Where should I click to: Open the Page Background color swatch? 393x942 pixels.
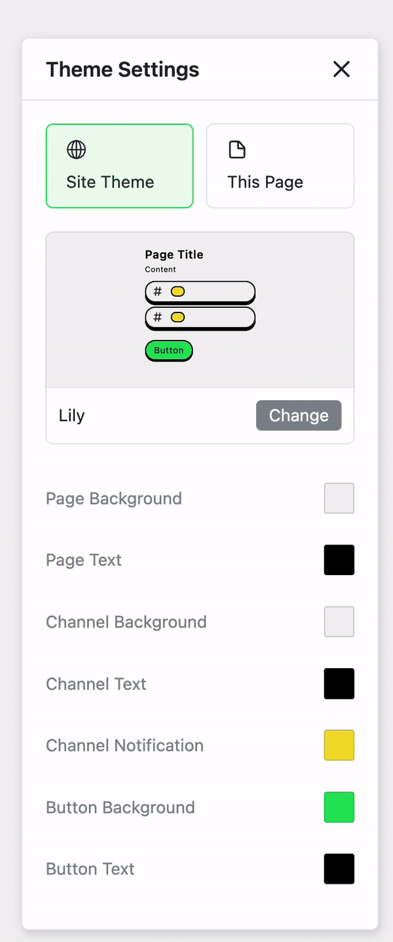(x=339, y=499)
